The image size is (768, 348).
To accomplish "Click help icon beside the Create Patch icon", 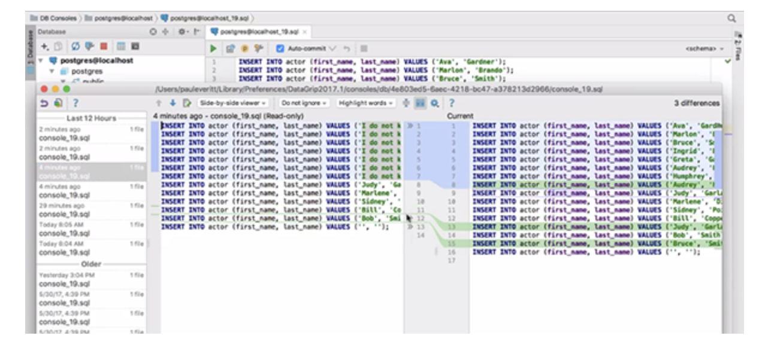I will click(76, 103).
